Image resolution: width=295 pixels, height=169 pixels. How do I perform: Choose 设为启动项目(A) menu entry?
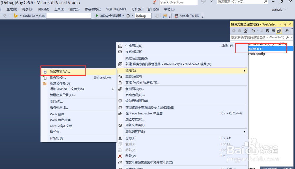click(182, 101)
